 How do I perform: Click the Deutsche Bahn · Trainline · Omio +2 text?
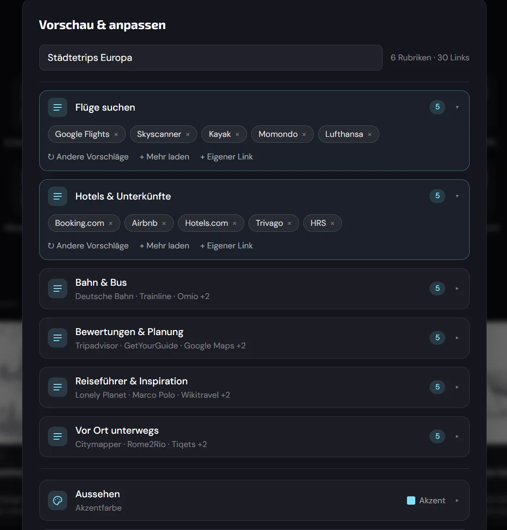pyautogui.click(x=142, y=296)
